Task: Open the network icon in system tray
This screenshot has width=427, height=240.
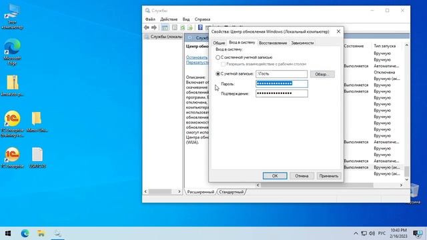Action: click(364, 233)
